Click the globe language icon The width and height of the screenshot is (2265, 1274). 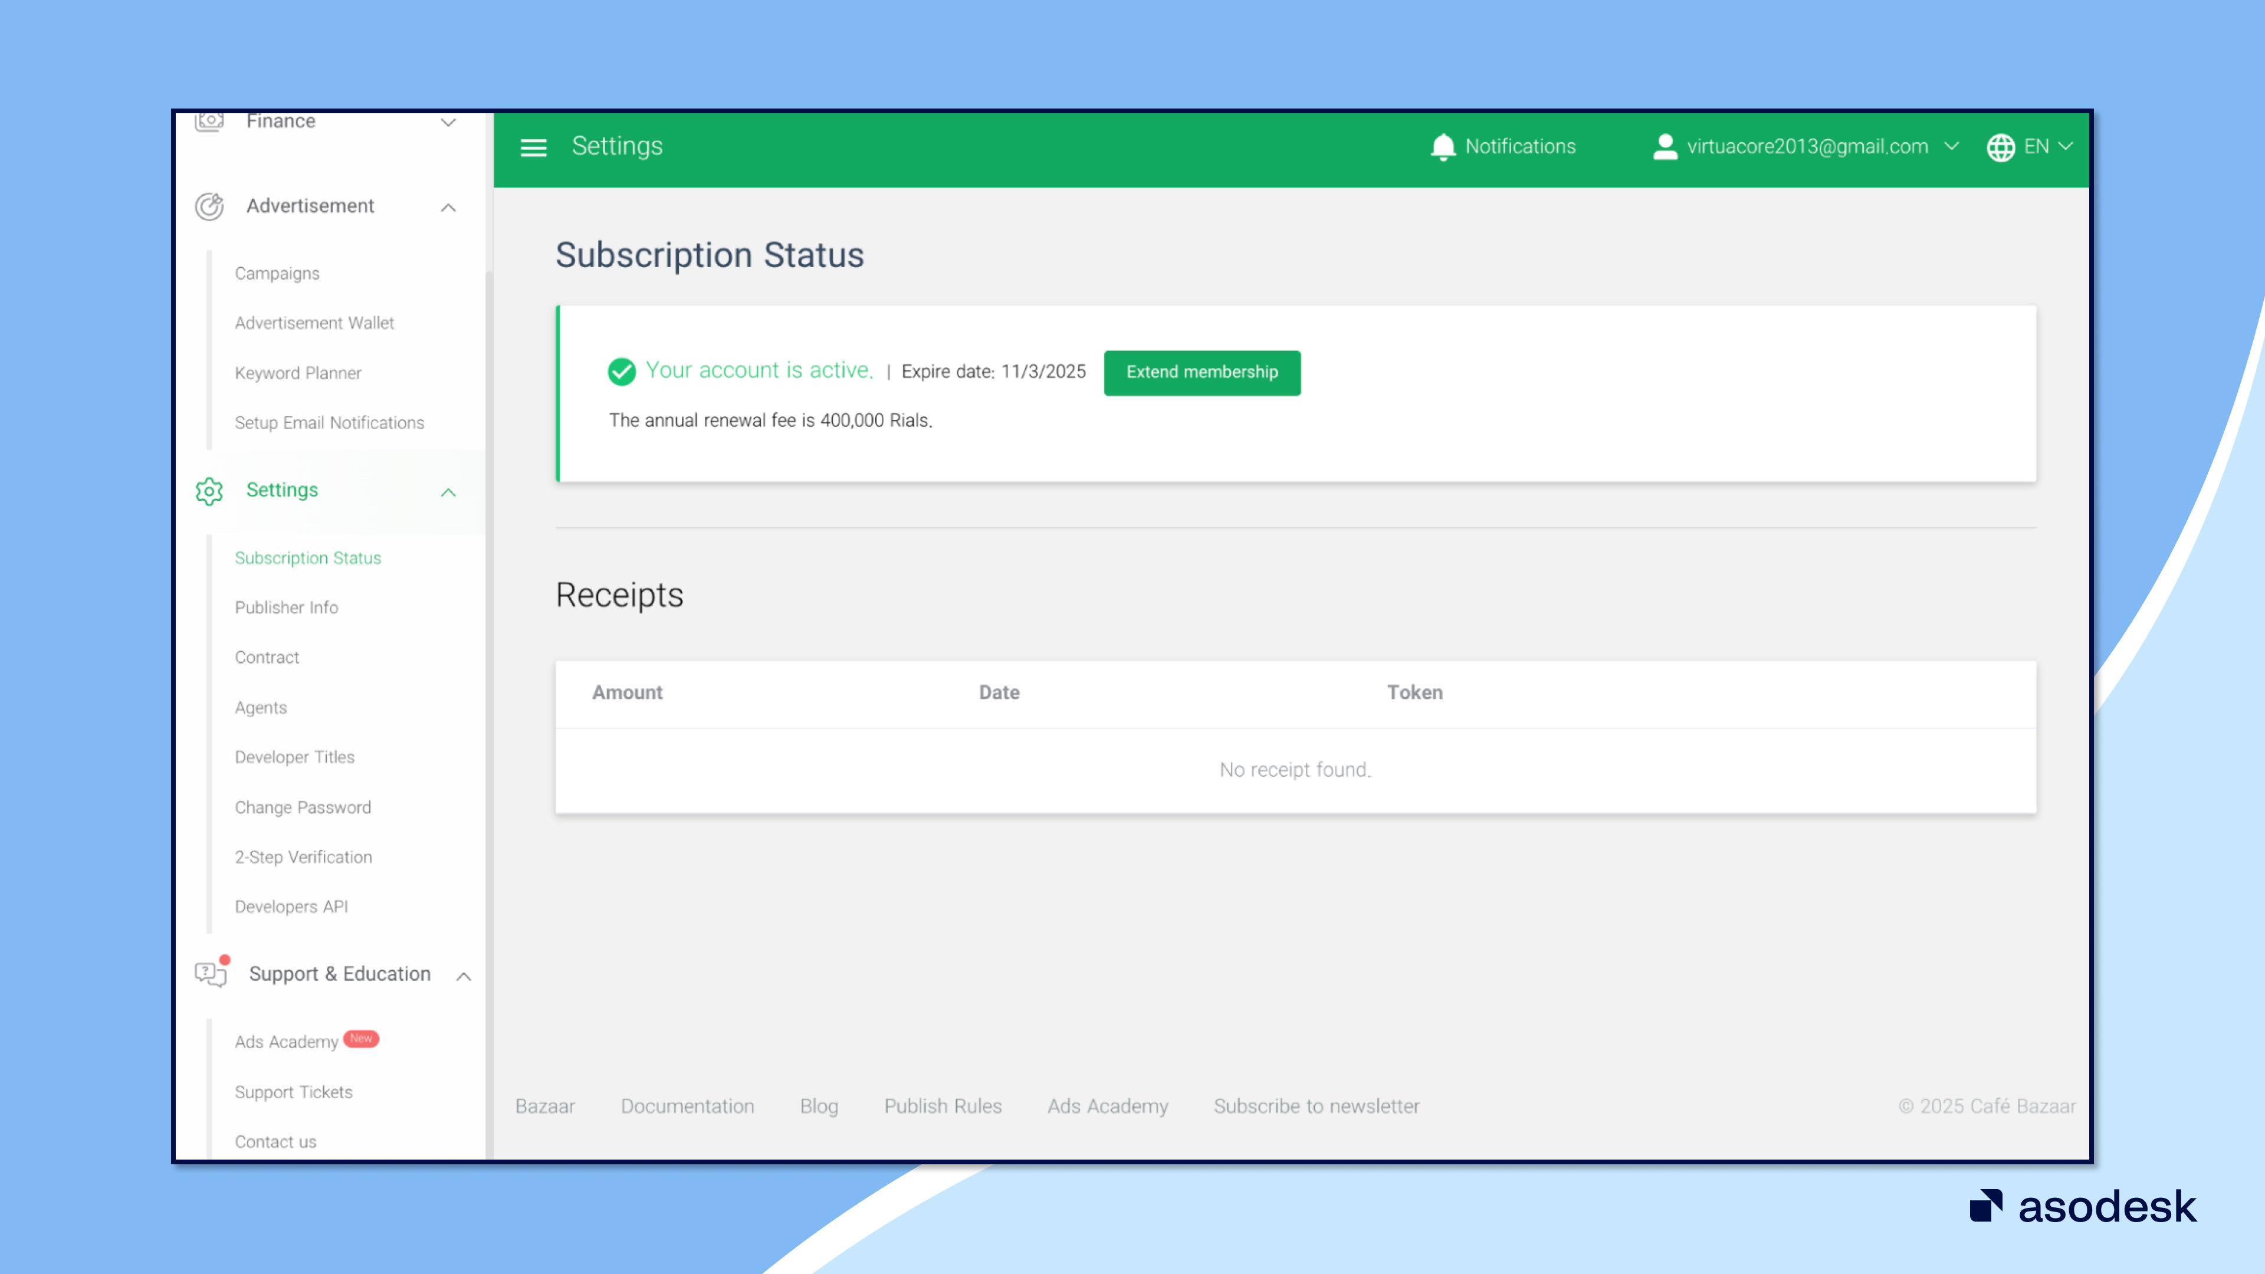(2000, 147)
